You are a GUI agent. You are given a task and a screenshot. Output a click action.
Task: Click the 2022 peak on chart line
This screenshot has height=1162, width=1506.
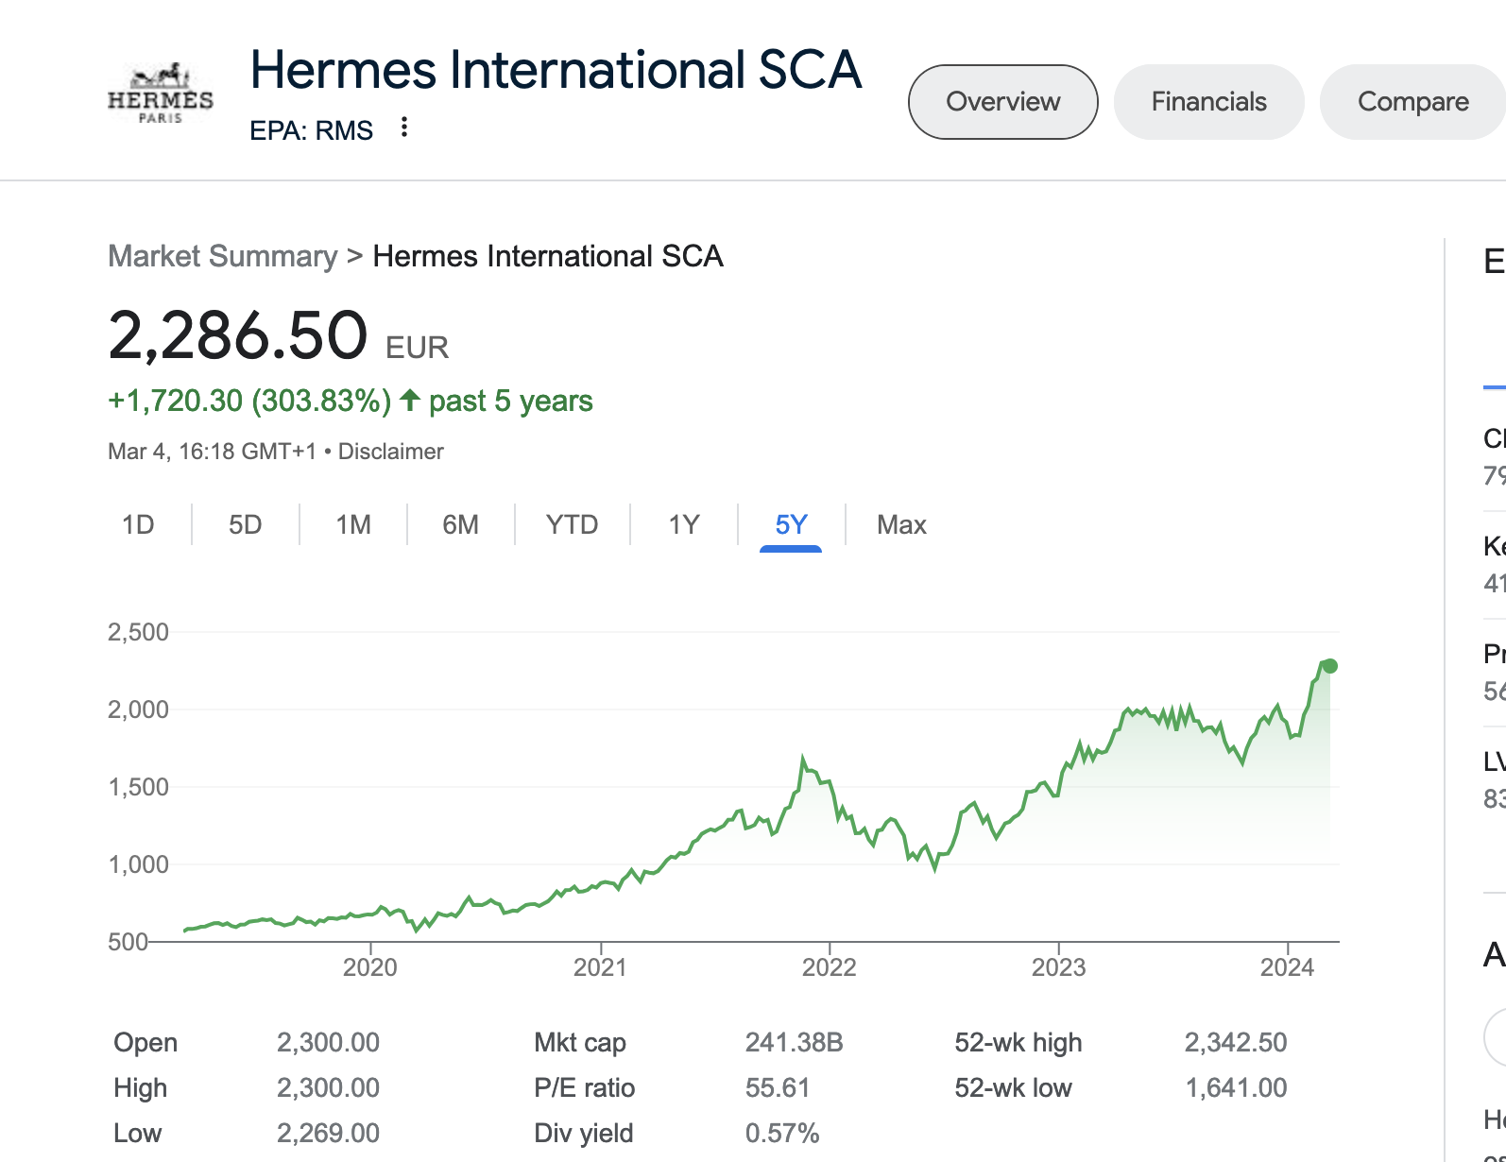[x=803, y=759]
